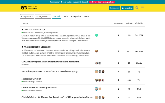Open topic CiviCRM Hilfe – FAQs
The image size is (165, 103).
tap(34, 30)
